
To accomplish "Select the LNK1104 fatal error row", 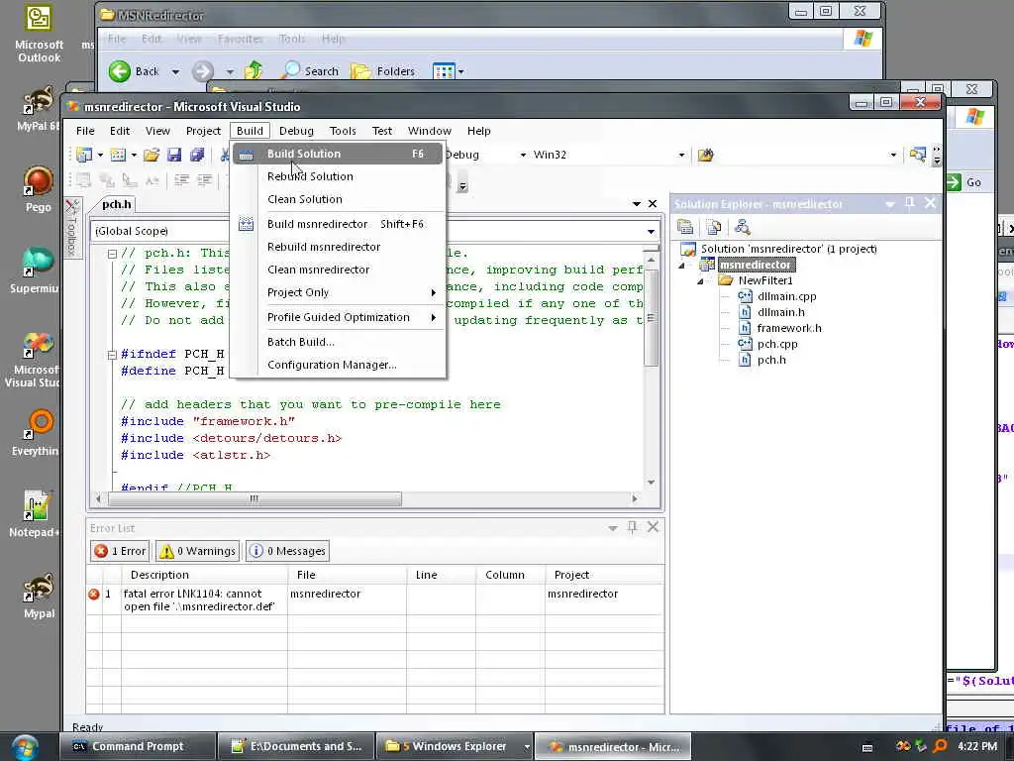I will (375, 599).
